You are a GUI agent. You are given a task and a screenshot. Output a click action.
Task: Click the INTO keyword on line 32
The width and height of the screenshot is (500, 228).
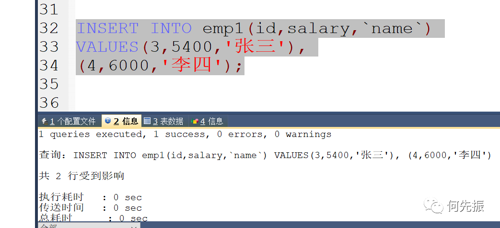[x=171, y=28]
